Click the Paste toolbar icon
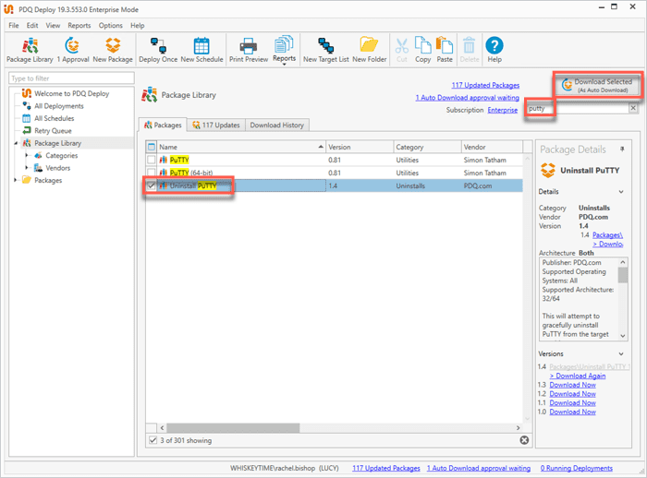Viewport: 647px width, 478px height. click(445, 50)
